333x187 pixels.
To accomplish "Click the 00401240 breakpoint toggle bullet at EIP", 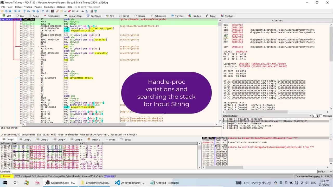I will tap(21, 19).
